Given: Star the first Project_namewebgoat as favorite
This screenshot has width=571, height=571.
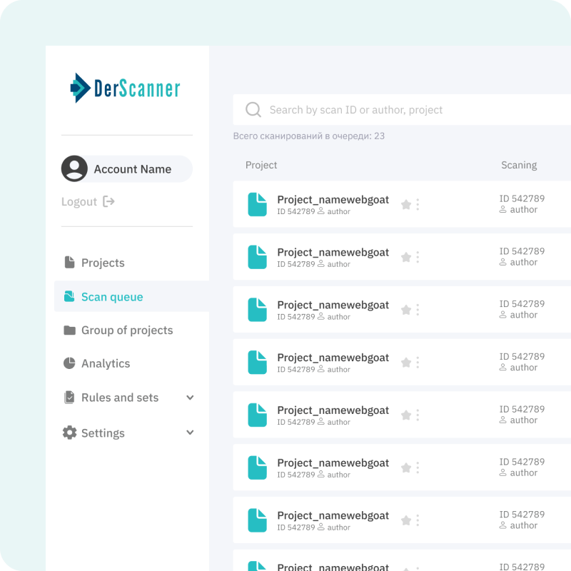Looking at the screenshot, I should pos(405,204).
